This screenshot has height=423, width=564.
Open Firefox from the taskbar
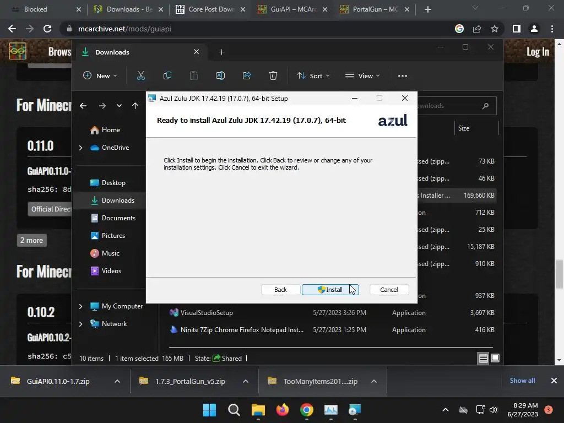click(x=283, y=410)
